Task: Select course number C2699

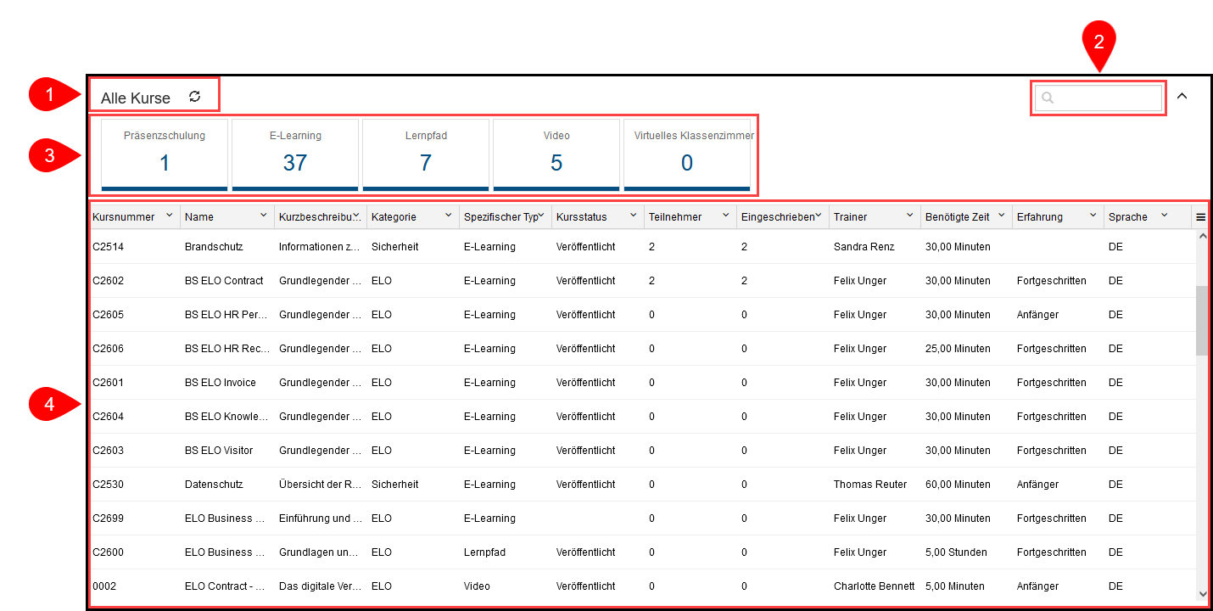Action: (x=108, y=519)
